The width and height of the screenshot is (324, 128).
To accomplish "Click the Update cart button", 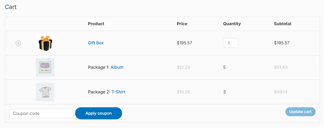I will click(300, 112).
